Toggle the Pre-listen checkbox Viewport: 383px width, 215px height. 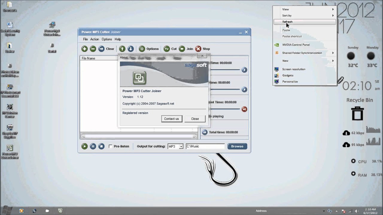coord(110,146)
